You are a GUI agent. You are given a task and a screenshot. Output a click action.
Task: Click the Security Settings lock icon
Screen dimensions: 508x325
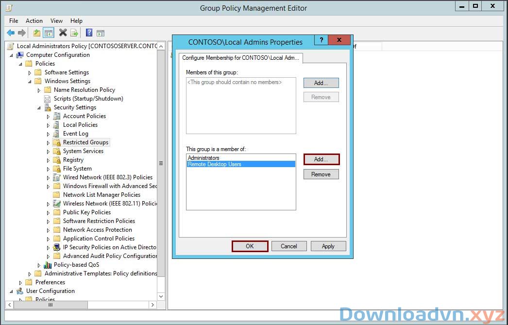(x=48, y=107)
